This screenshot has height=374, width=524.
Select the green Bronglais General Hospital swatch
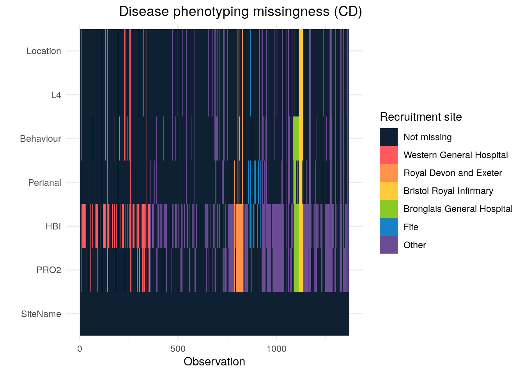(388, 209)
